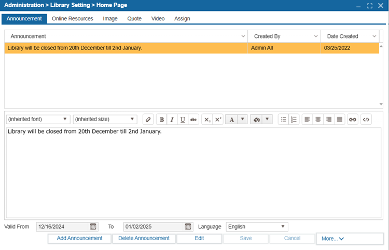
Task: Click the Admin All cell
Action: [284, 48]
